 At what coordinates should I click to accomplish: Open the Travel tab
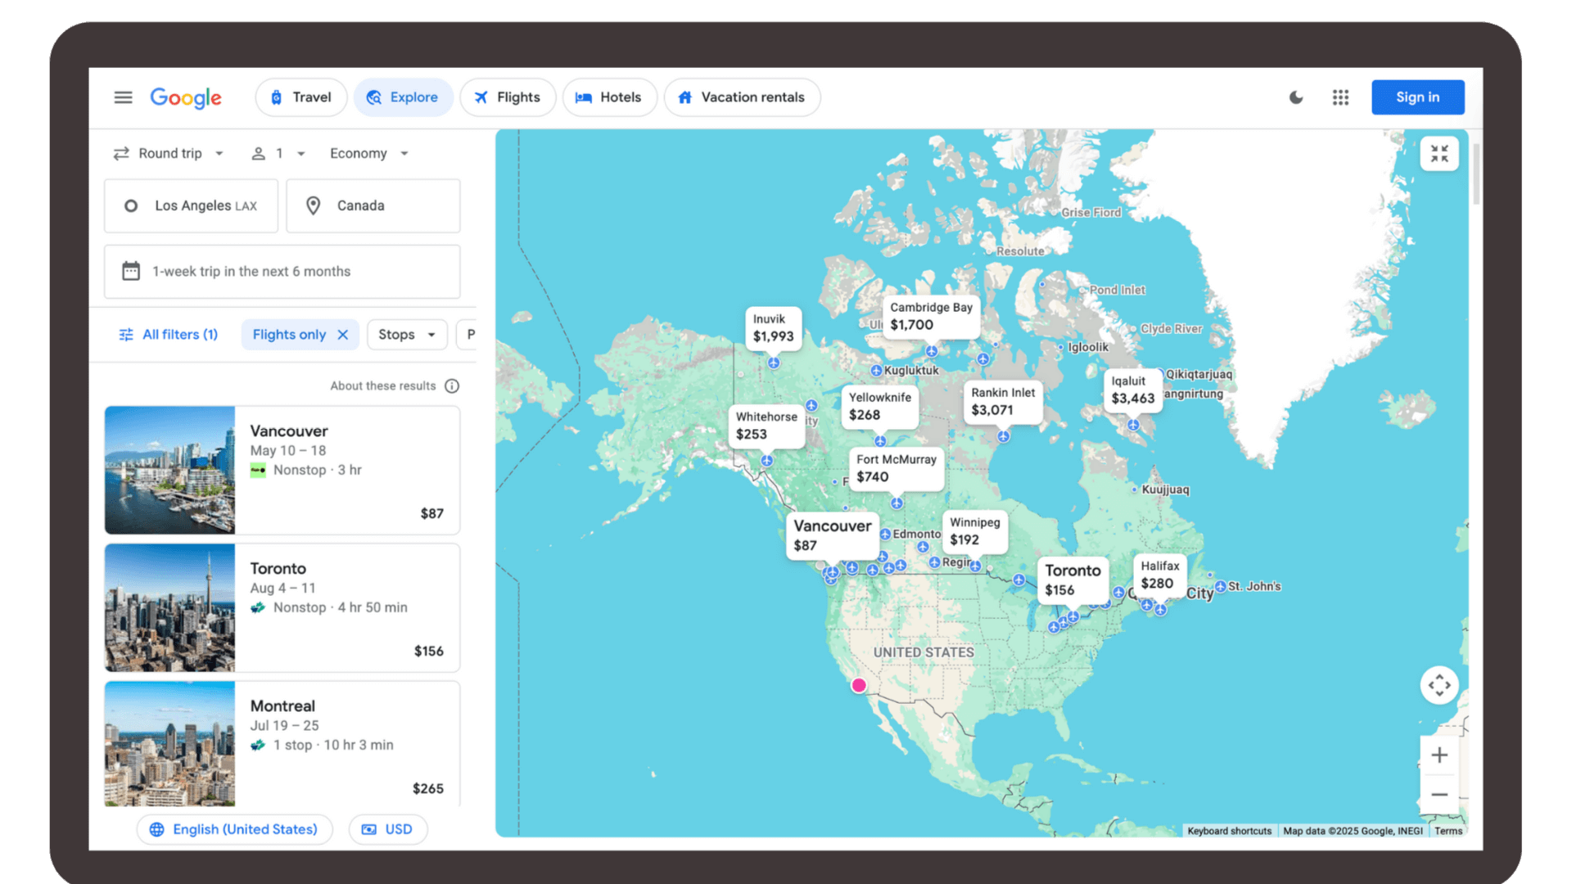point(301,97)
